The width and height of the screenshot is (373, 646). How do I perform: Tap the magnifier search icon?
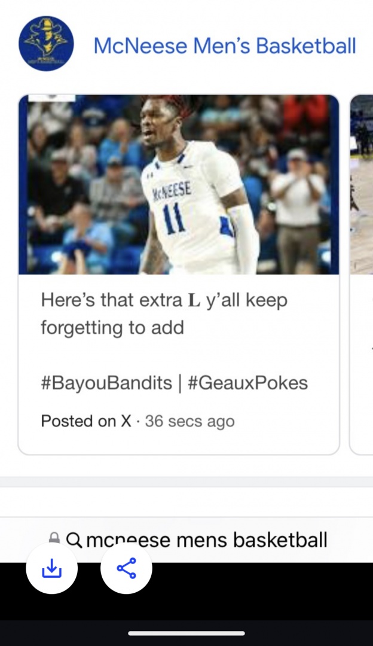click(x=74, y=540)
